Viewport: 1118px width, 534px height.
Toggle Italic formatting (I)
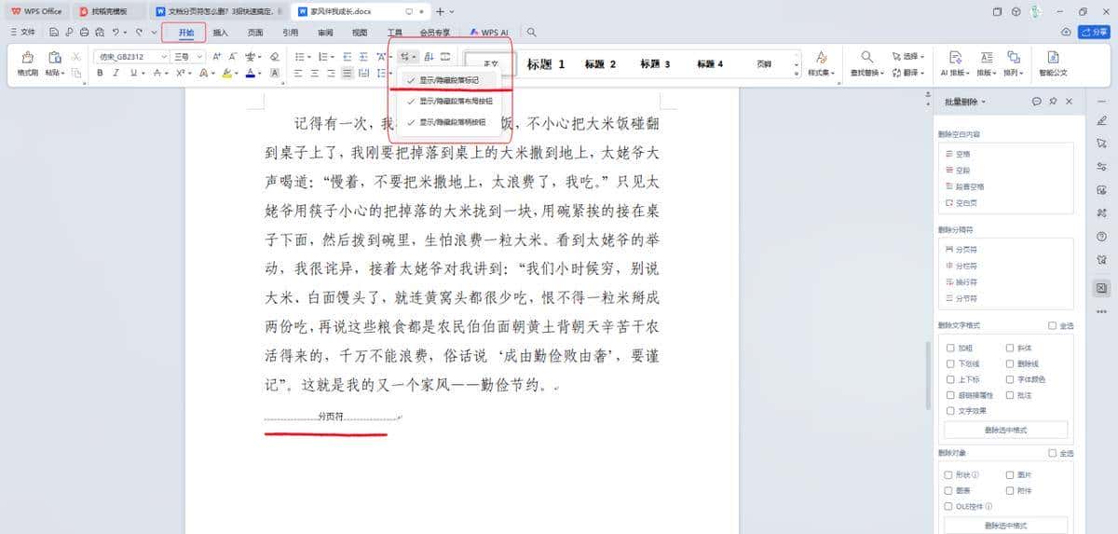(117, 73)
